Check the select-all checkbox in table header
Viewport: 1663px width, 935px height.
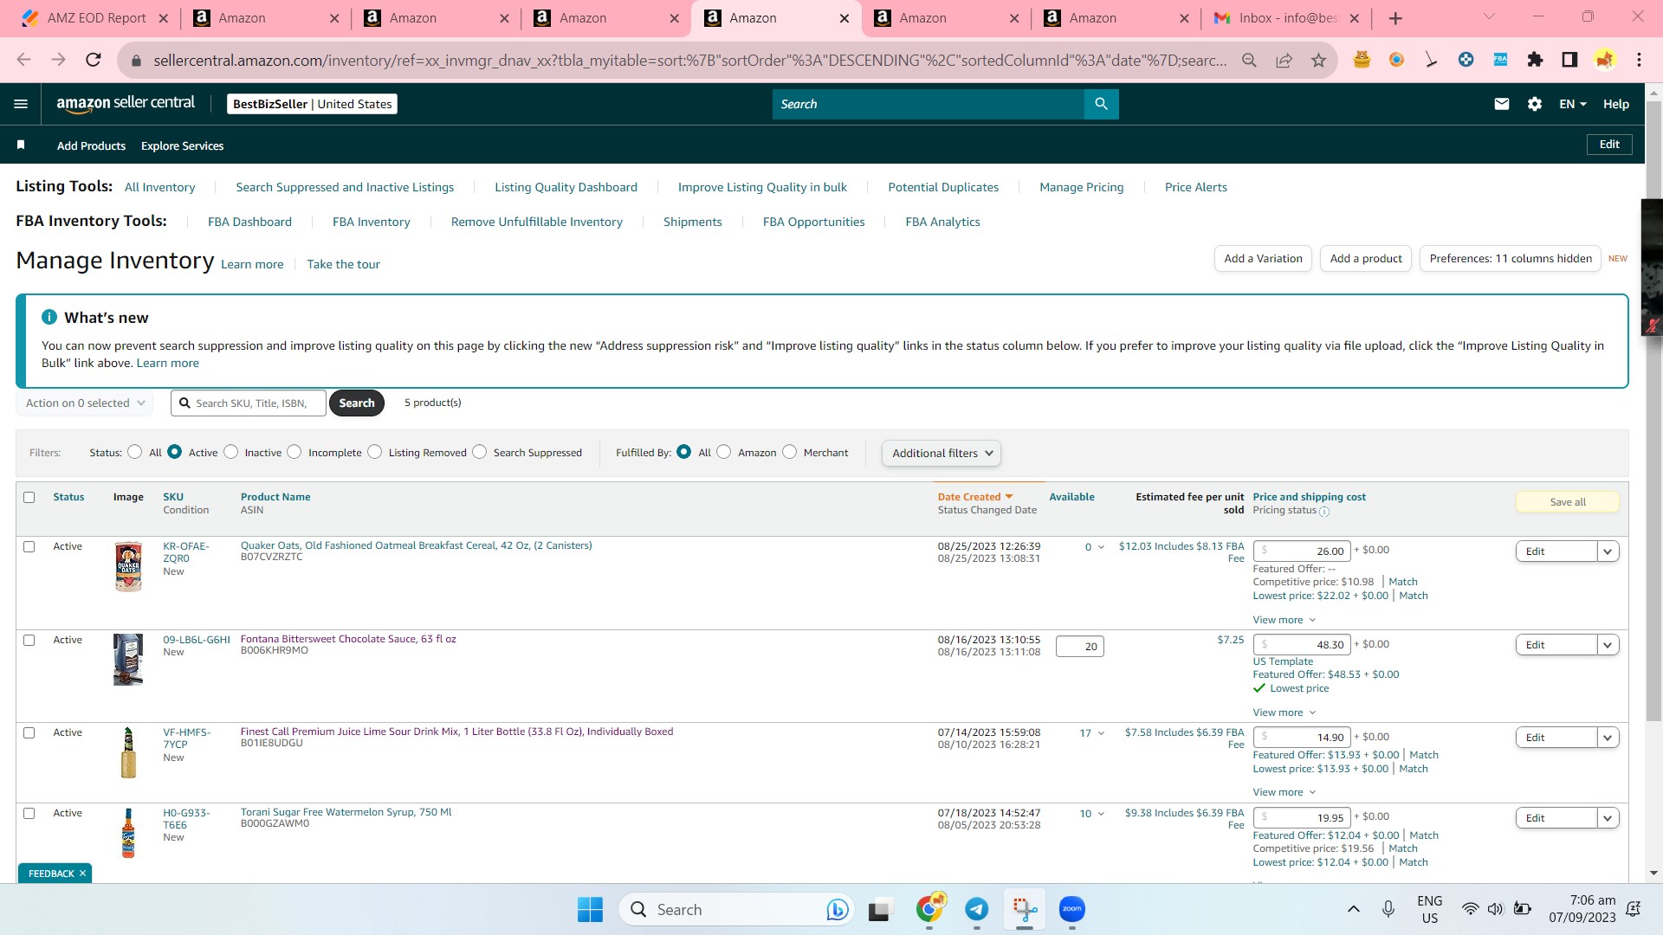point(29,497)
